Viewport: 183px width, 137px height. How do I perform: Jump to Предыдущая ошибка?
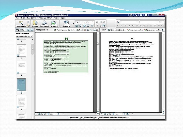(x=152, y=30)
